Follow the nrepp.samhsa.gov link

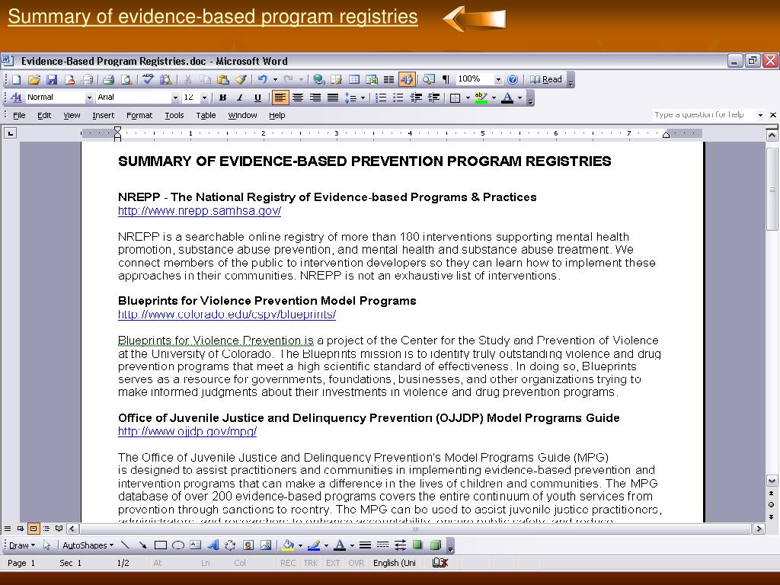(200, 211)
